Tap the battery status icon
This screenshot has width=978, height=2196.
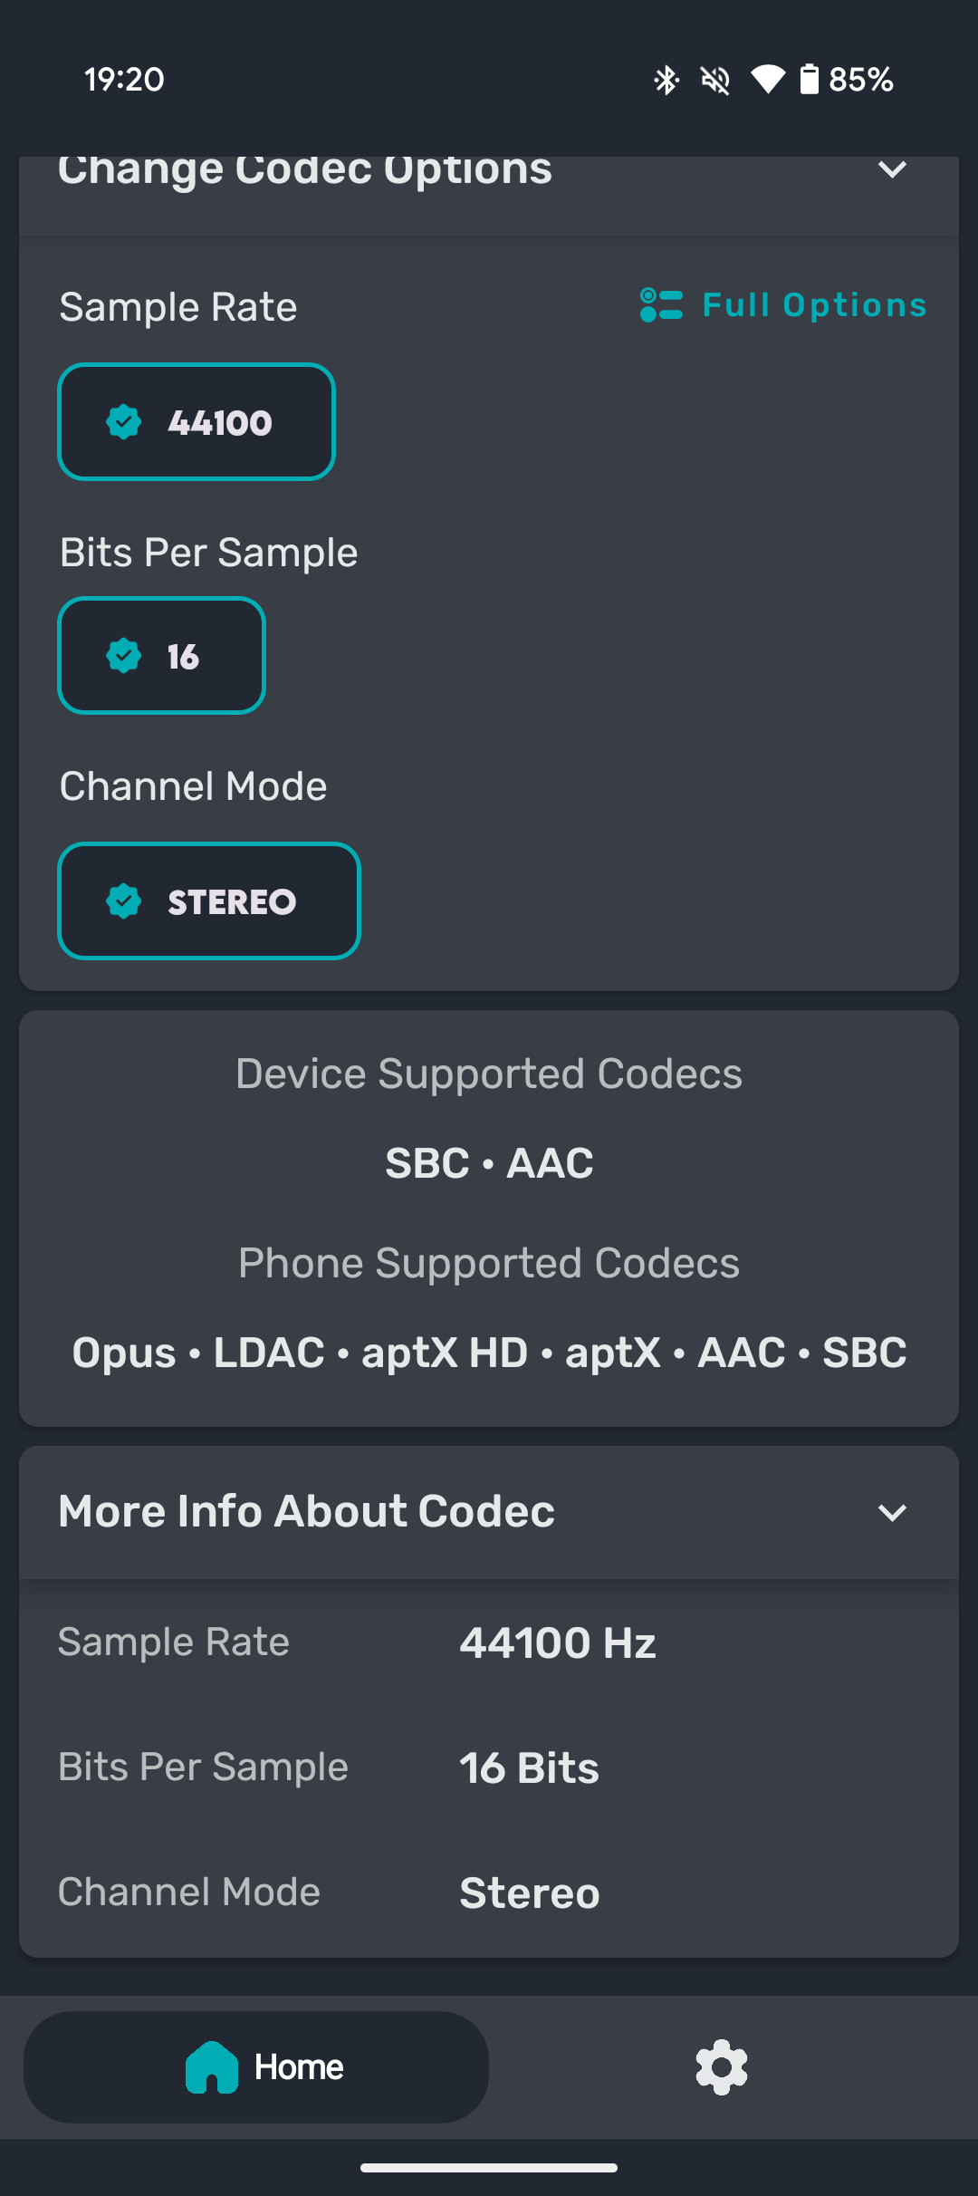point(810,80)
